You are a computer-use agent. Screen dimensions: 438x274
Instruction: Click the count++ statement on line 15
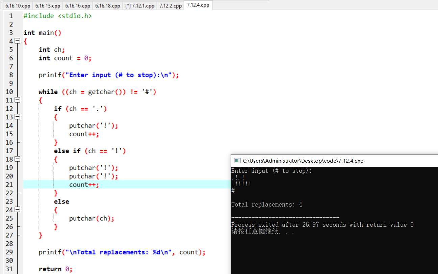(x=84, y=134)
